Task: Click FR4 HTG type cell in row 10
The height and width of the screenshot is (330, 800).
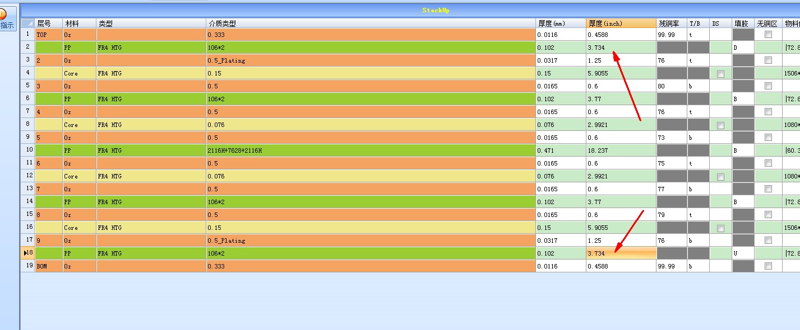Action: (151, 150)
